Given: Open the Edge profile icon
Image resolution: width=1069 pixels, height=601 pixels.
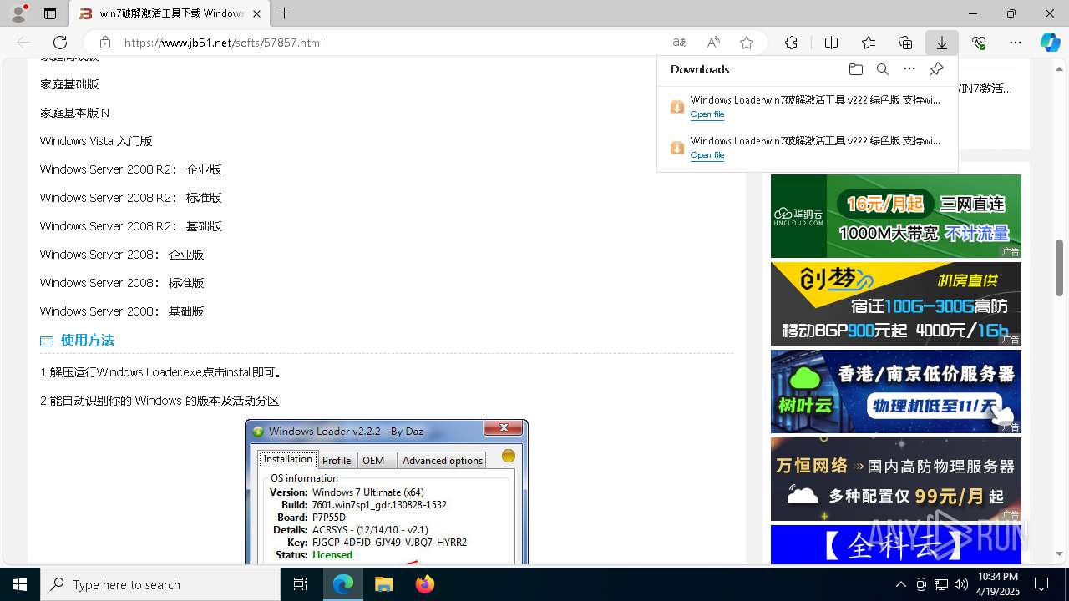Looking at the screenshot, I should 18,13.
